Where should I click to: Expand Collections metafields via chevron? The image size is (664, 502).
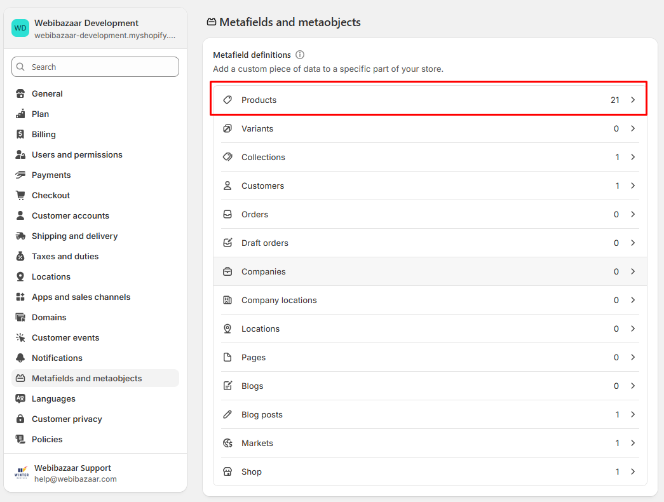click(633, 157)
